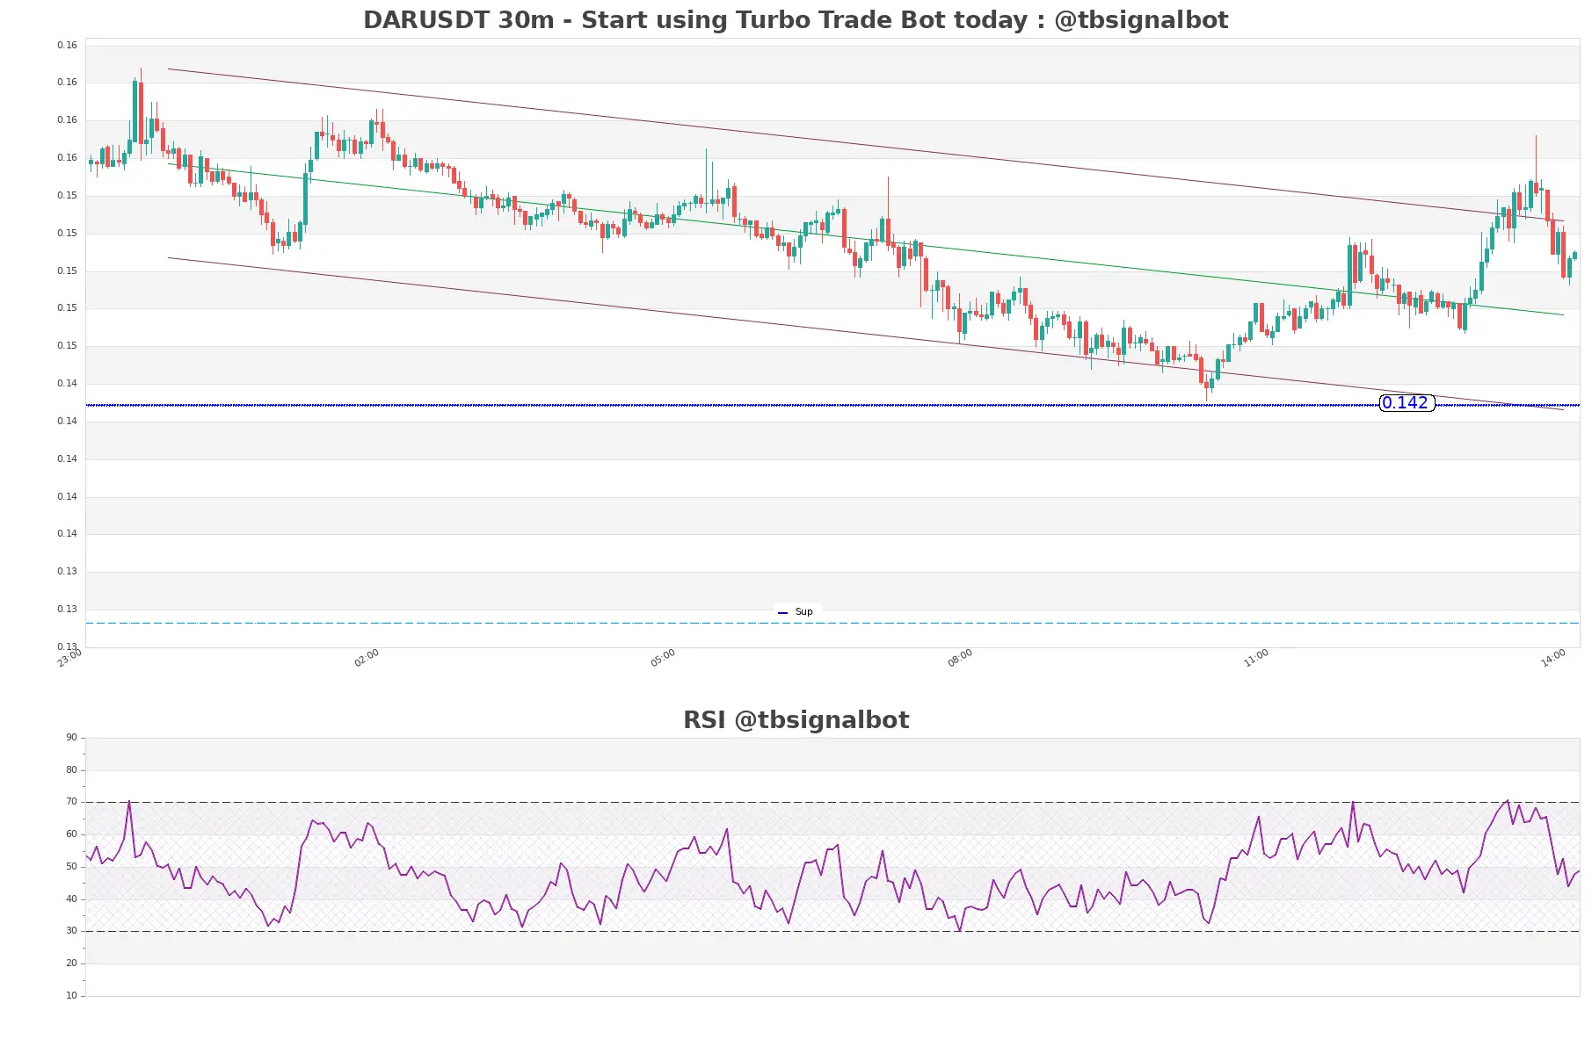Click the RSI axis value 50

[x=71, y=866]
